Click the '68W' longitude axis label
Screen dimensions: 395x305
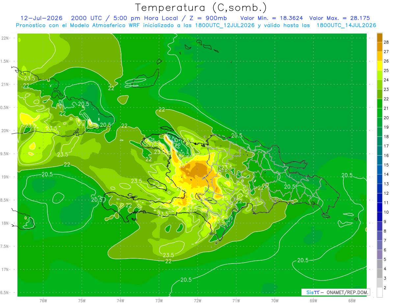352,301
